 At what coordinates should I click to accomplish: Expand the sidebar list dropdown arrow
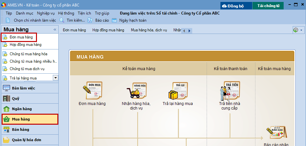(x=55, y=78)
